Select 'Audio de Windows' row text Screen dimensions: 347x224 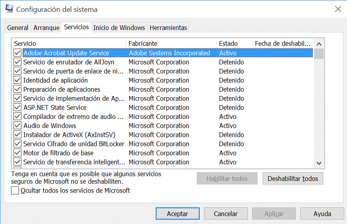coord(50,126)
